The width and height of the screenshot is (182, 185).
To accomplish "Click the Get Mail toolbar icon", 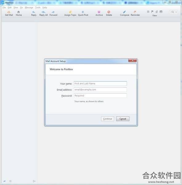I will tap(9, 12).
